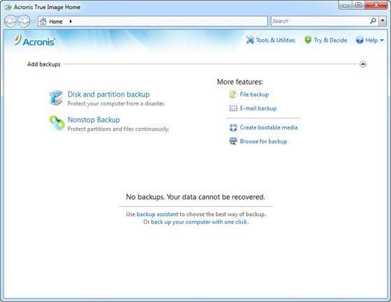Choose Create bootable media
This screenshot has width=391, height=302.
(269, 127)
